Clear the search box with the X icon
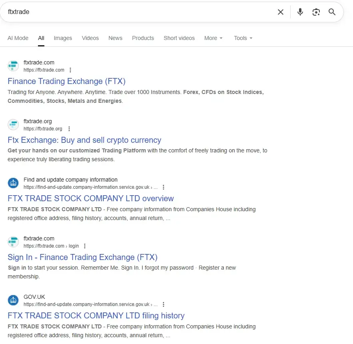Screen dimensions: 353x344 click(281, 12)
